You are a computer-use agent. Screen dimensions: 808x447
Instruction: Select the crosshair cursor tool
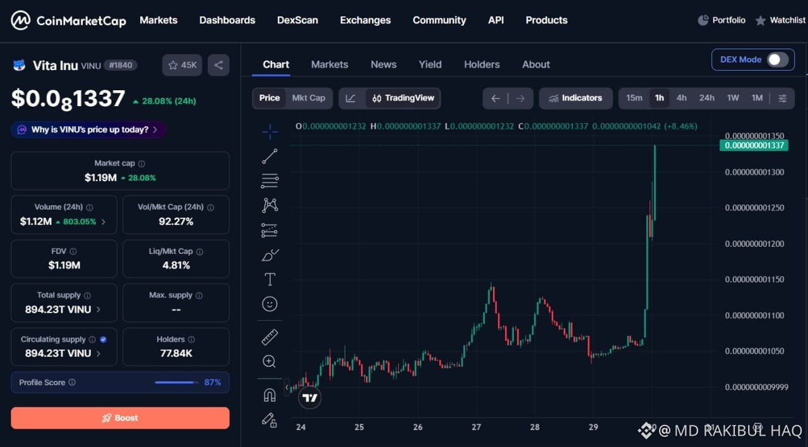point(270,132)
